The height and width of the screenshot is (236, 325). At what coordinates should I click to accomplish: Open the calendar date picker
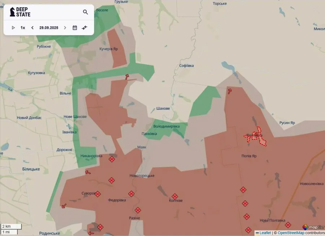pos(75,28)
